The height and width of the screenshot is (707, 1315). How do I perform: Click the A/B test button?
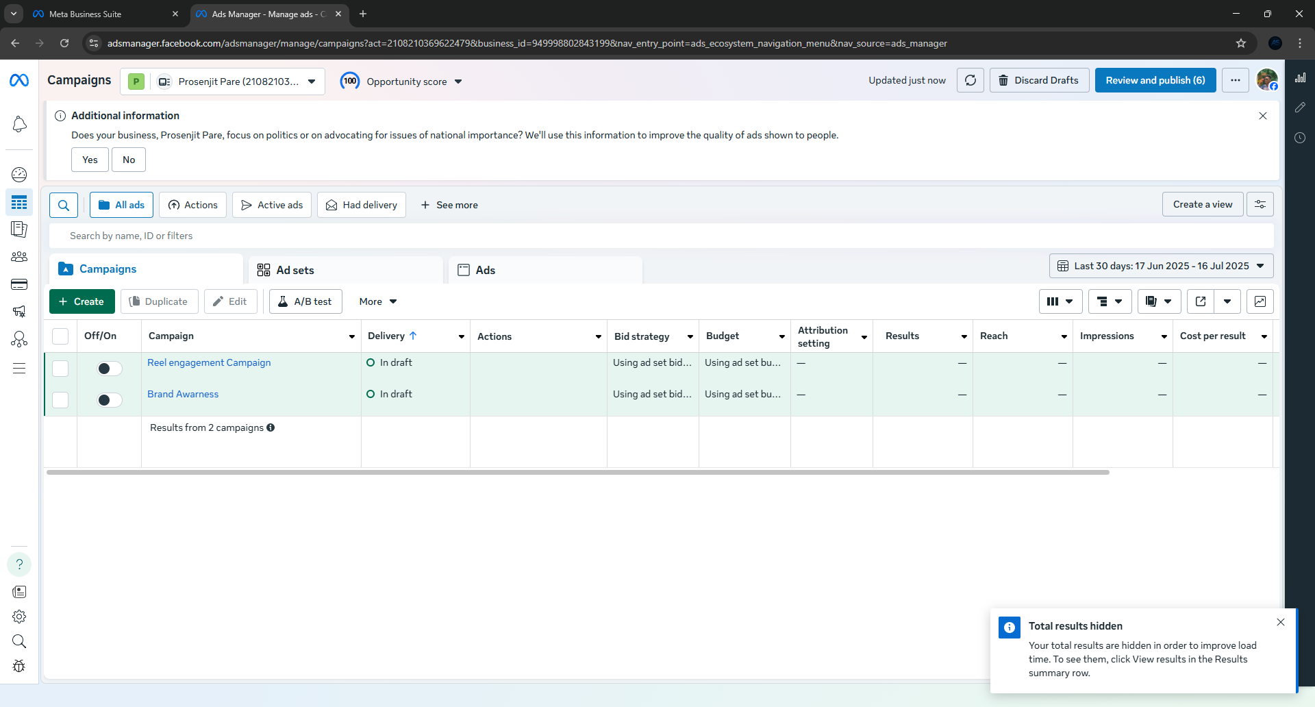(305, 301)
